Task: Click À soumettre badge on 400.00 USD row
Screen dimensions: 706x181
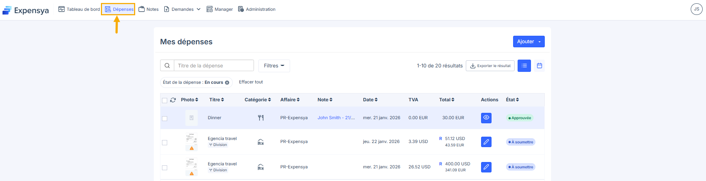Action: 521,167
